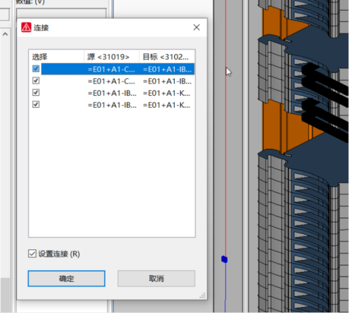Toggle the third connection row checkbox
This screenshot has width=349, height=313.
tap(36, 92)
